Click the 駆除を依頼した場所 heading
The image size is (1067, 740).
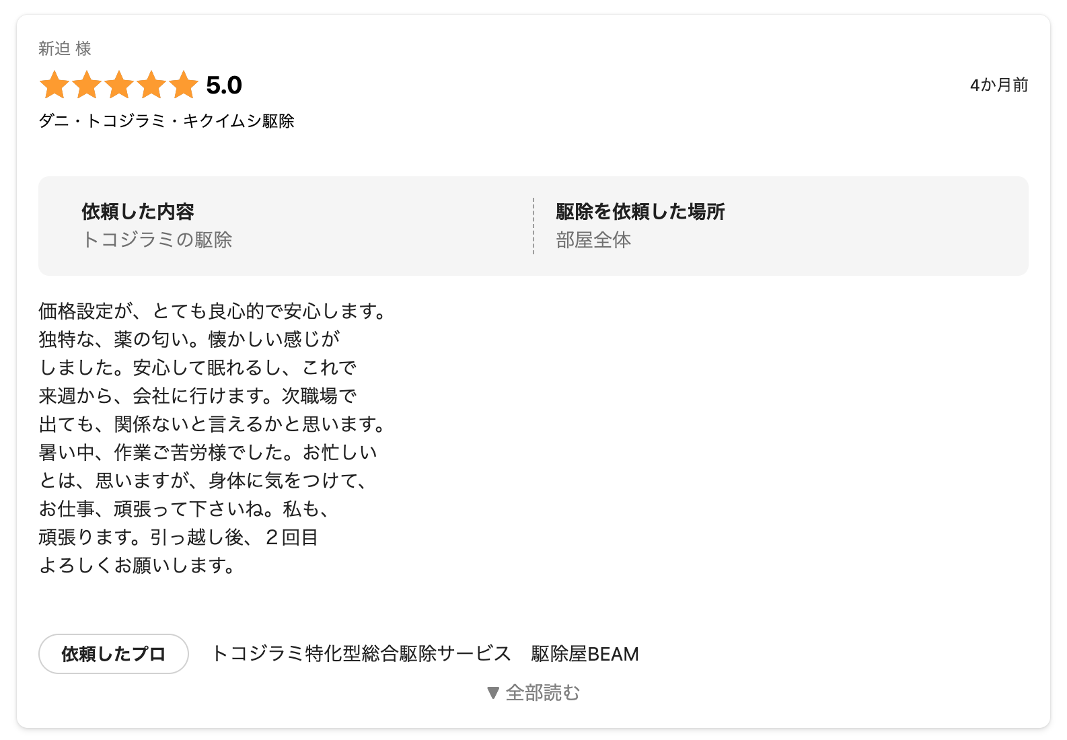pos(640,212)
